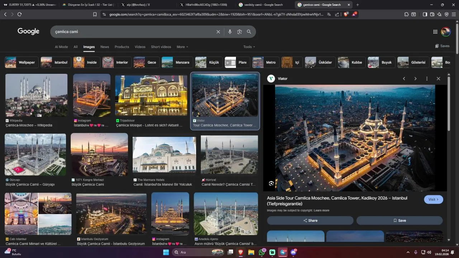Open File Explorer from the taskbar
Image resolution: width=459 pixels, height=258 pixels.
click(x=251, y=252)
